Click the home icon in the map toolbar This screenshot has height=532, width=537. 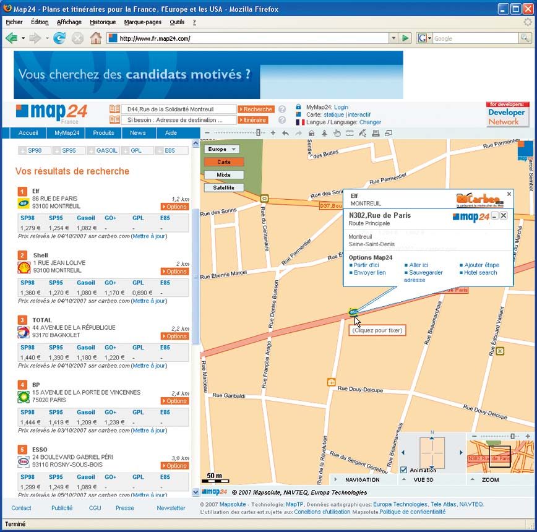coord(311,133)
